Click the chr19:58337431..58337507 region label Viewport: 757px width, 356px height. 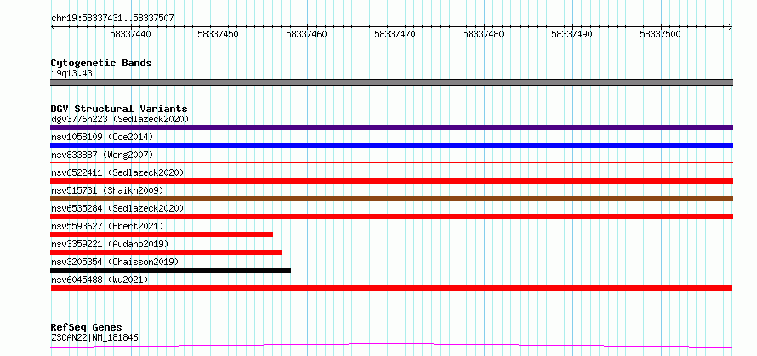pos(112,19)
